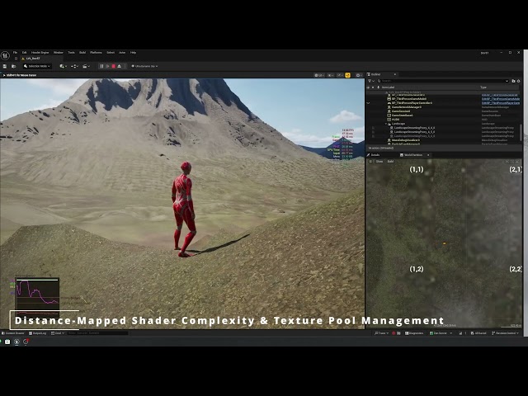Close the World Partition tab
Screen dimensions: 528x396
[x=428, y=155]
